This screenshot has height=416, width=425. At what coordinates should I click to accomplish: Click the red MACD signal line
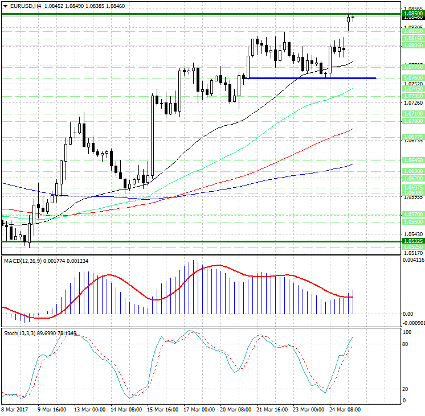pyautogui.click(x=108, y=277)
